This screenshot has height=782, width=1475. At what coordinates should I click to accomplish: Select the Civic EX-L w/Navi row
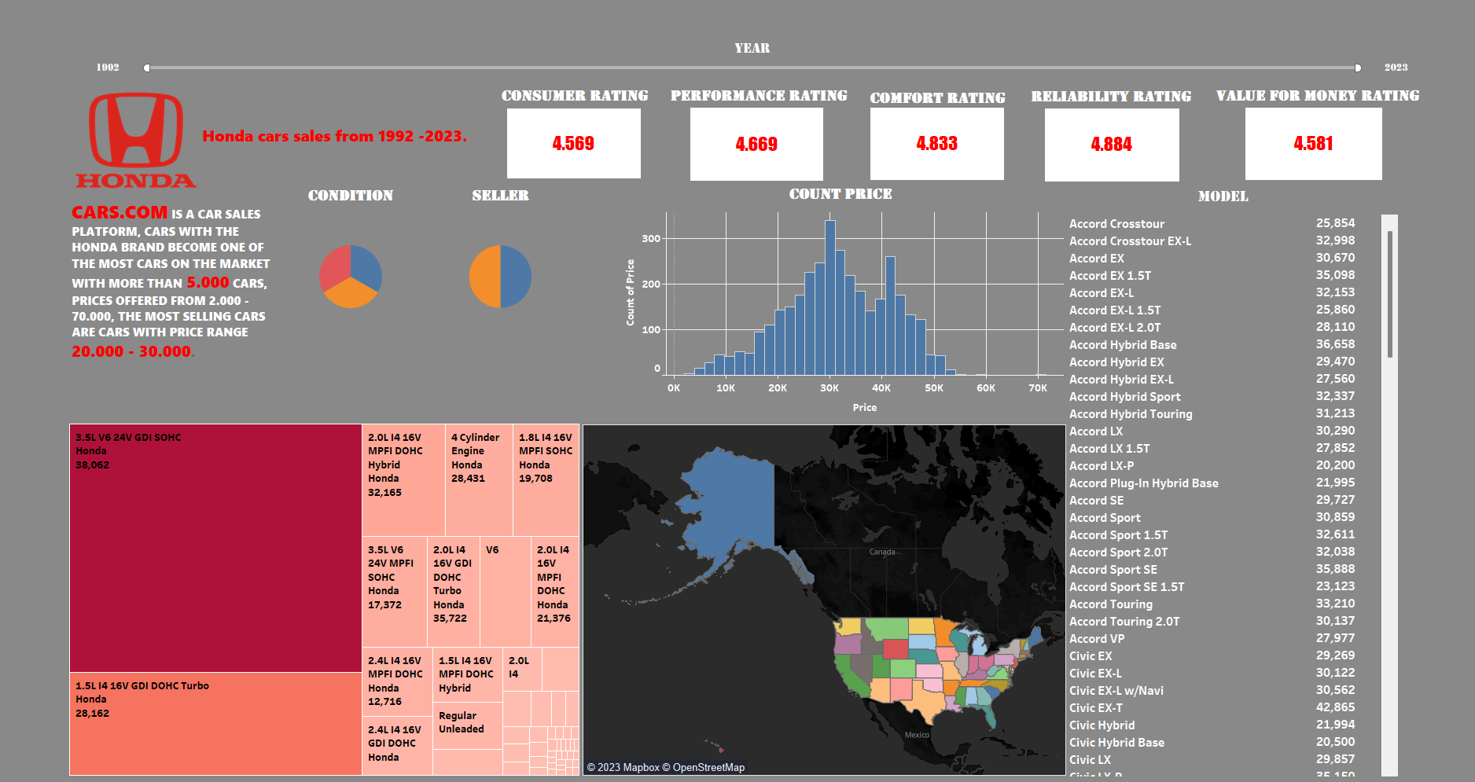[x=1212, y=691]
